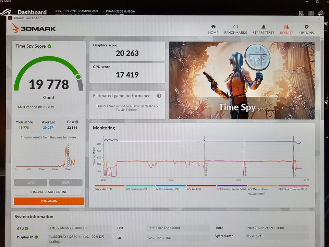Open the Home tab in 3DMark

coord(213,30)
